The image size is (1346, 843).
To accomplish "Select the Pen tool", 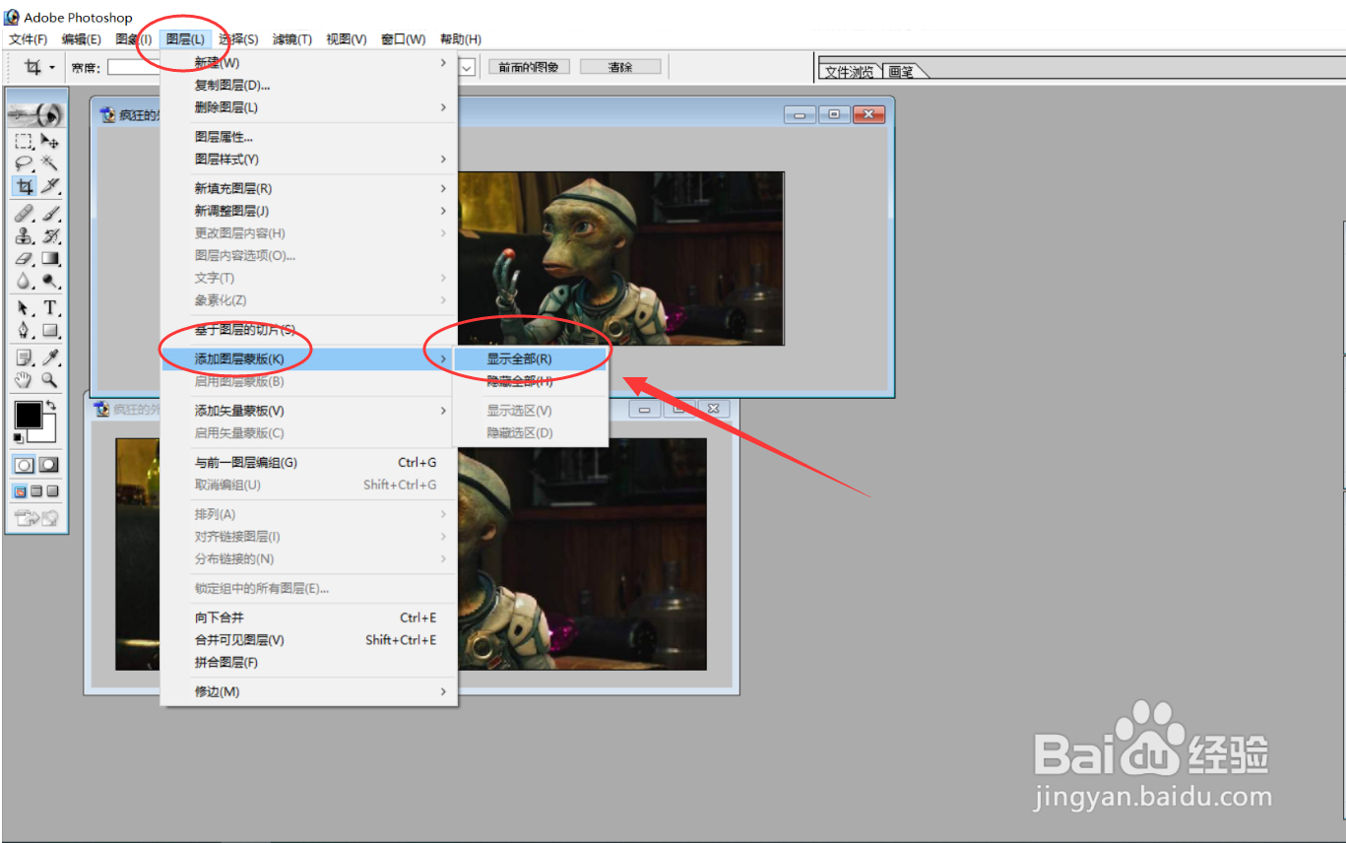I will 25,331.
